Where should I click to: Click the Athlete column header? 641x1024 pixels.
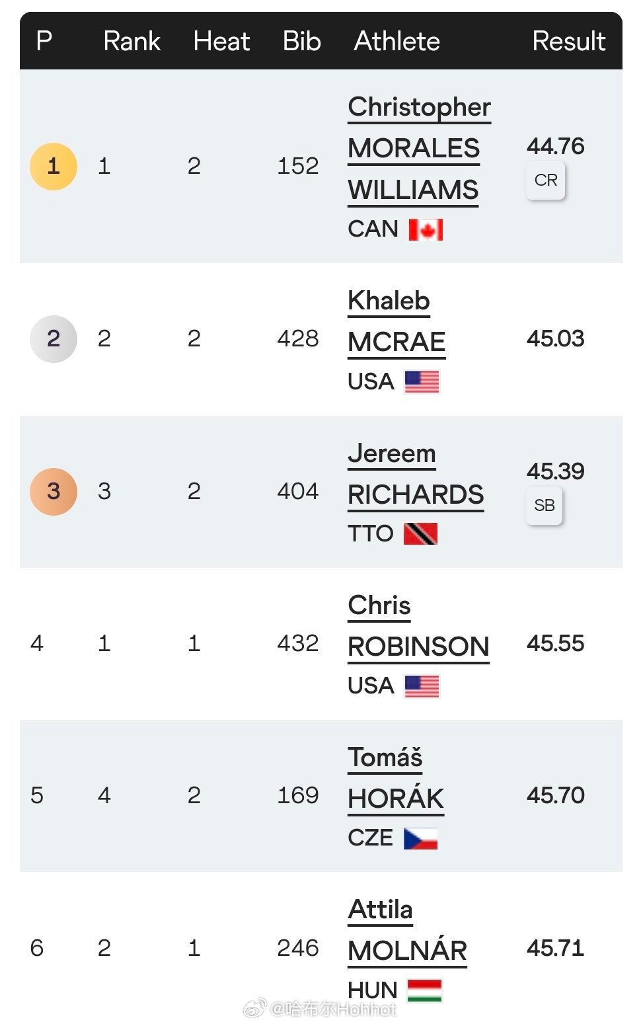[x=397, y=41]
